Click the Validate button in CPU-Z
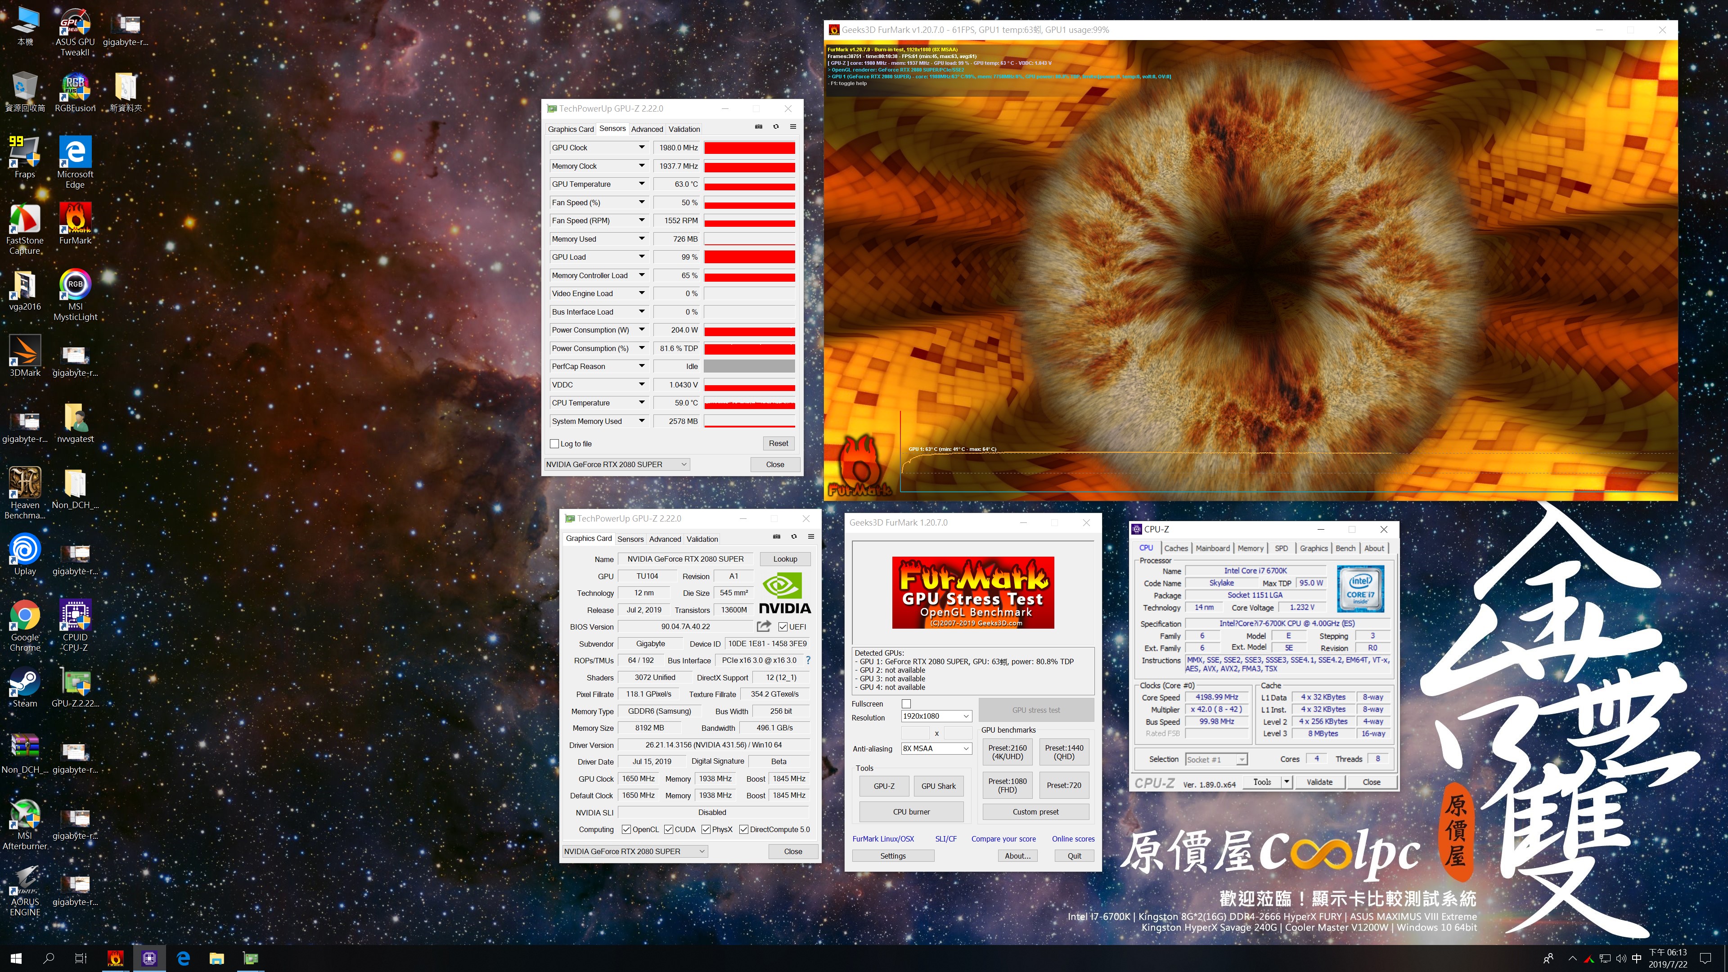This screenshot has height=972, width=1728. pyautogui.click(x=1319, y=782)
